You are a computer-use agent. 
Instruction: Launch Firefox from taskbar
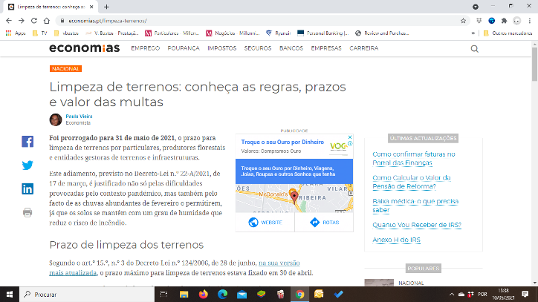[x=203, y=294]
